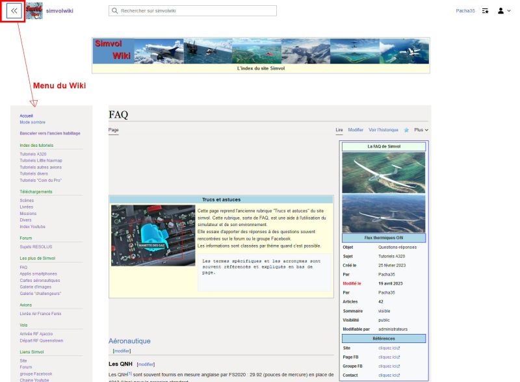Click top glider image in infobox
Screen dimensions: 520x382
383,172
